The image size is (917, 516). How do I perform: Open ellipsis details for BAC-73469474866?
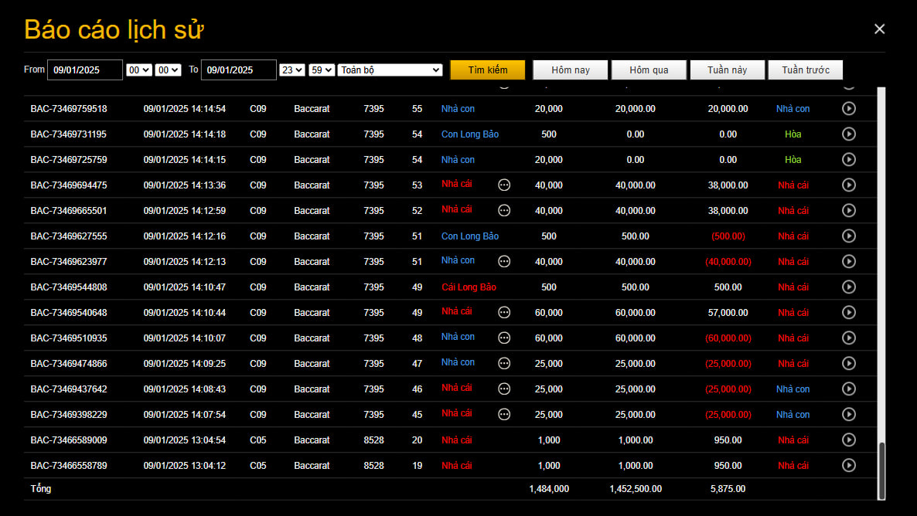point(504,364)
